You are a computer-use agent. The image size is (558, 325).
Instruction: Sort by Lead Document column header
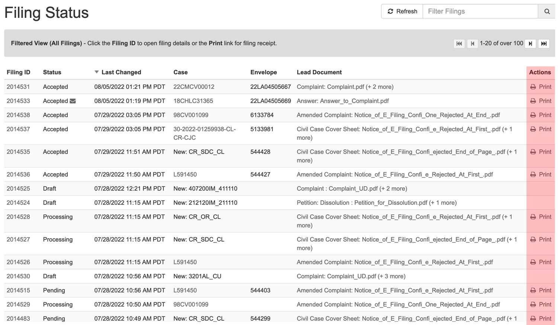point(319,72)
